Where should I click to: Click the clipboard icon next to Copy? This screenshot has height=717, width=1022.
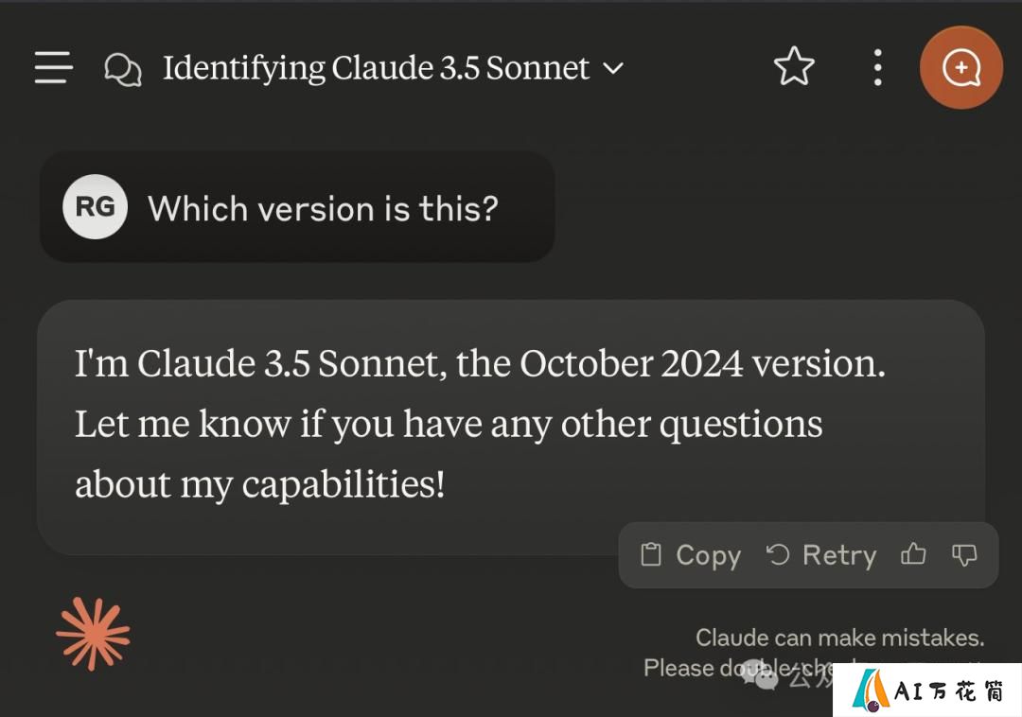(x=650, y=555)
